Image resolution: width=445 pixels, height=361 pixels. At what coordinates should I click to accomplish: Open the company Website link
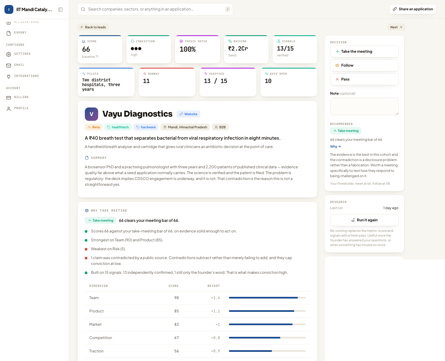pyautogui.click(x=188, y=114)
